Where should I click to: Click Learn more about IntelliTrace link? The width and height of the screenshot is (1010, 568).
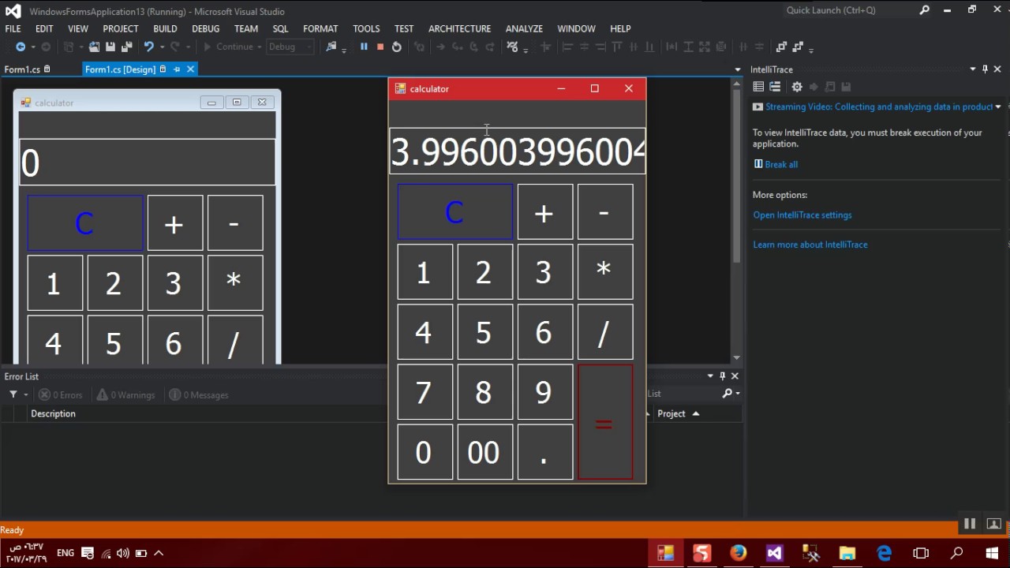pyautogui.click(x=810, y=245)
